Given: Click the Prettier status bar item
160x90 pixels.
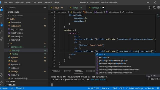Looking at the screenshot, I should point(150,88).
